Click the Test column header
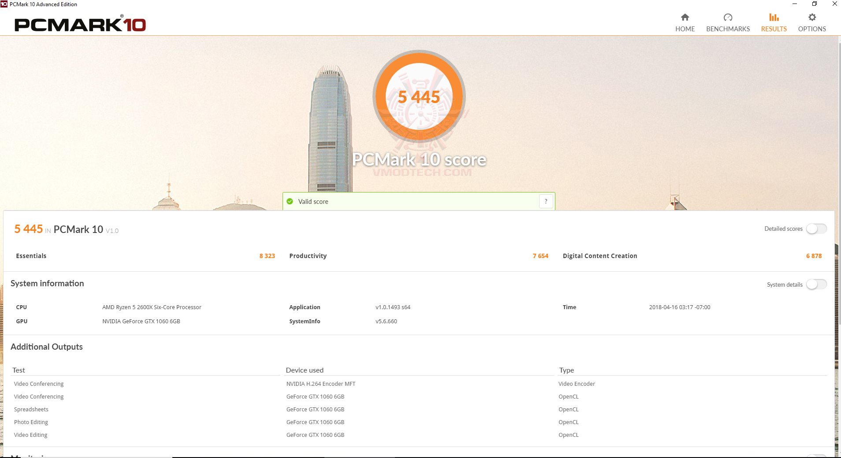This screenshot has width=841, height=458. (x=19, y=370)
